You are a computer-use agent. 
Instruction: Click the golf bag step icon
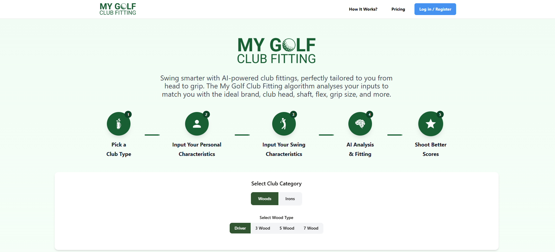tap(119, 124)
